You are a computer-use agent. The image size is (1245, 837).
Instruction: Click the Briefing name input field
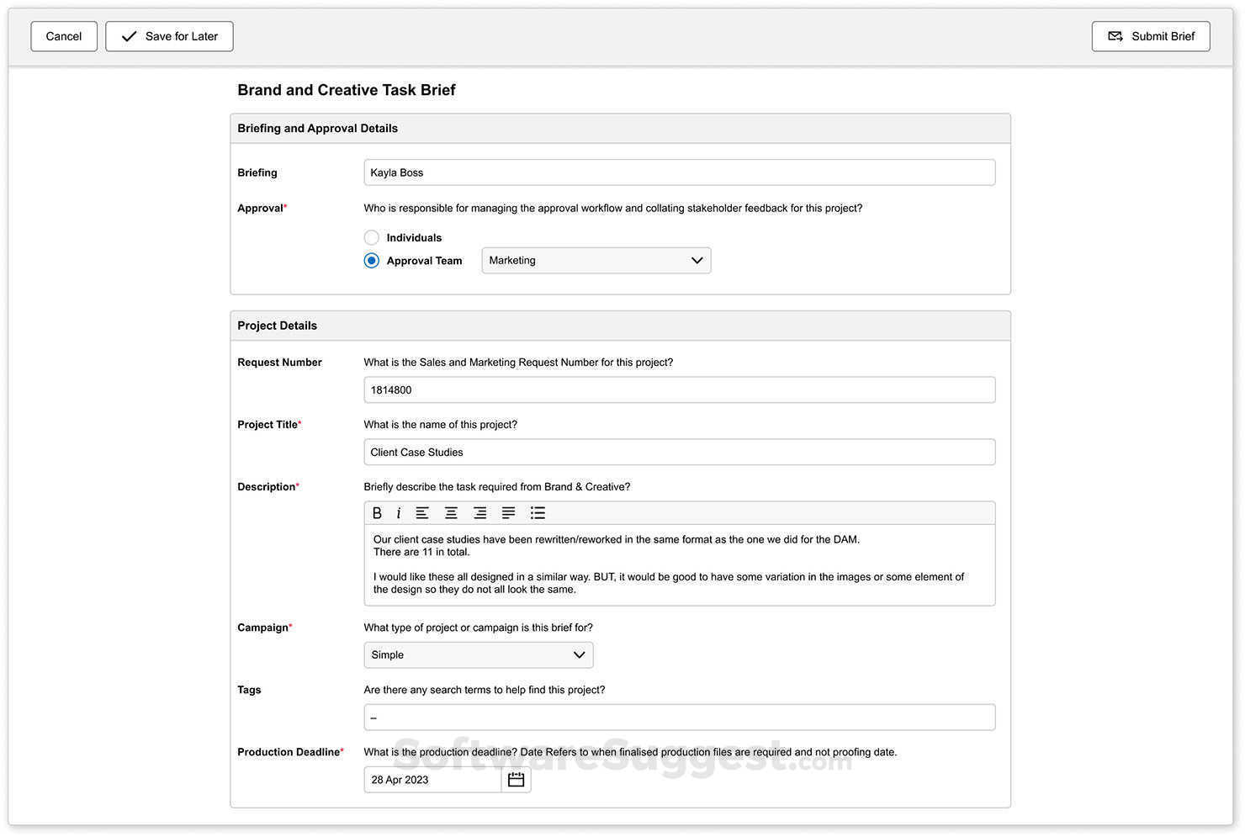coord(679,172)
